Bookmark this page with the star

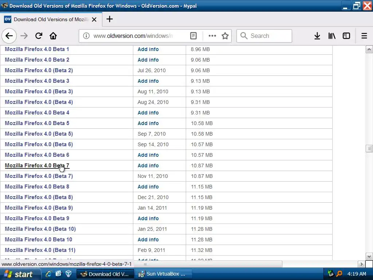[x=225, y=36]
